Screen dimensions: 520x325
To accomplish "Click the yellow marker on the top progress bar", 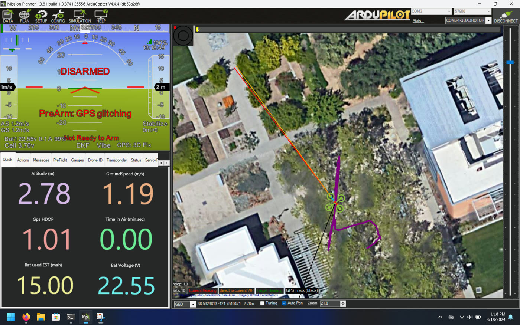I will click(x=198, y=29).
